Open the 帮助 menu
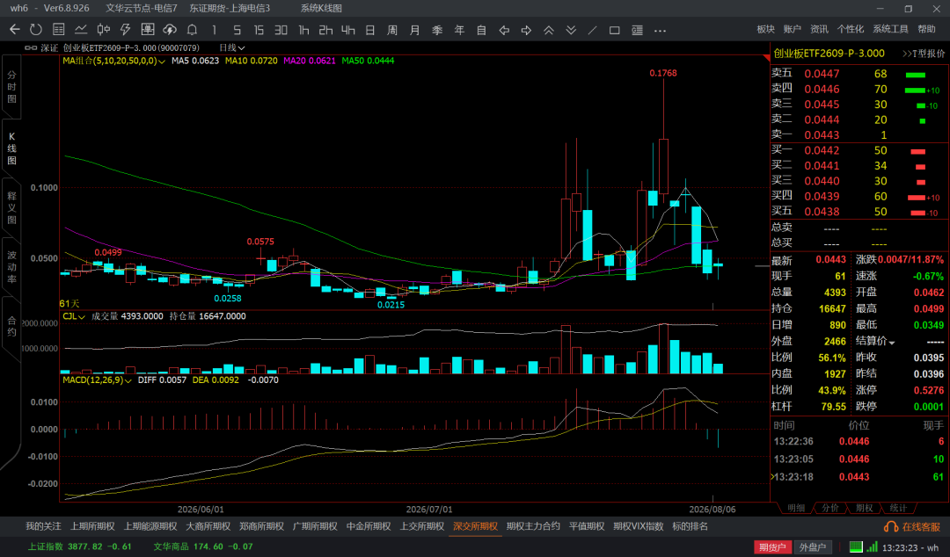 tap(926, 29)
